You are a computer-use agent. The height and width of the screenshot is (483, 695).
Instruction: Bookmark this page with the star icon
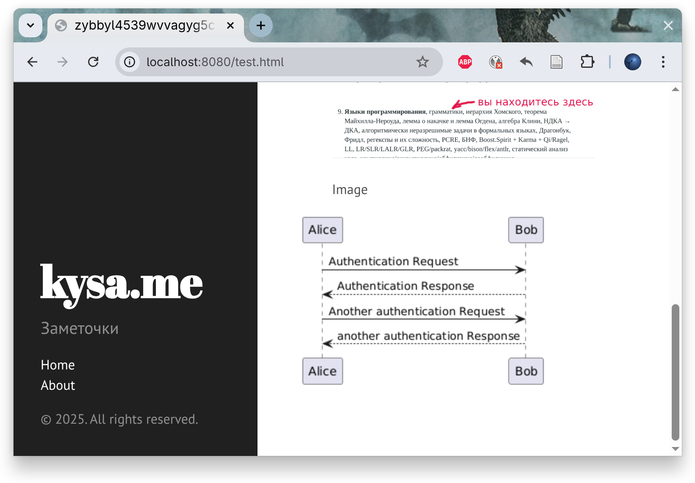[422, 62]
